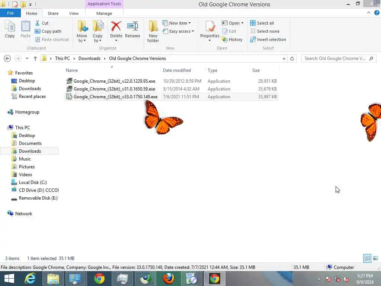The width and height of the screenshot is (381, 286).
Task: Sort by the Name column header
Action: coord(112,70)
